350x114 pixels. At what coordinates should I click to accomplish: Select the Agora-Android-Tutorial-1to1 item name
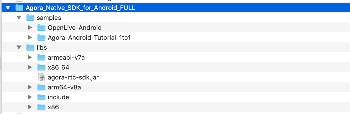pos(89,38)
